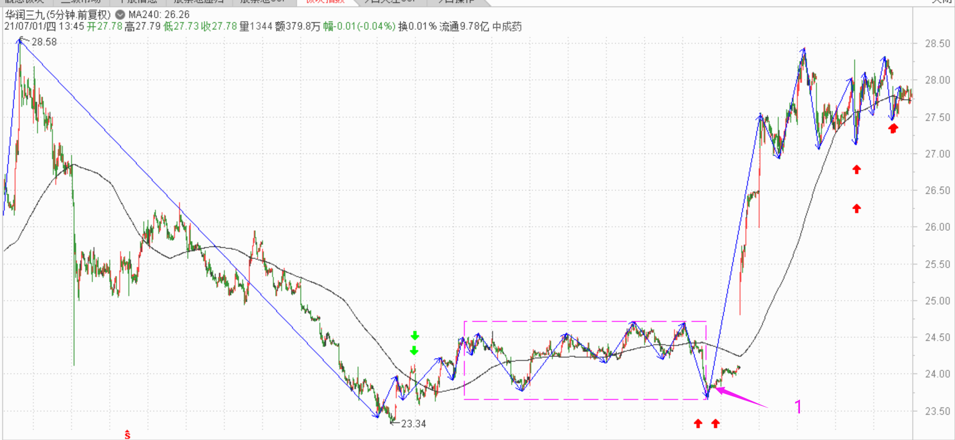Click the red up-arrow near 26.75 level
955x440 pixels.
[856, 169]
